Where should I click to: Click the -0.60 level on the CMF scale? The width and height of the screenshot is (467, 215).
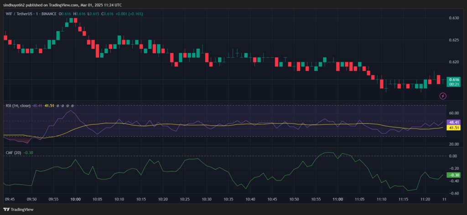tap(454, 193)
